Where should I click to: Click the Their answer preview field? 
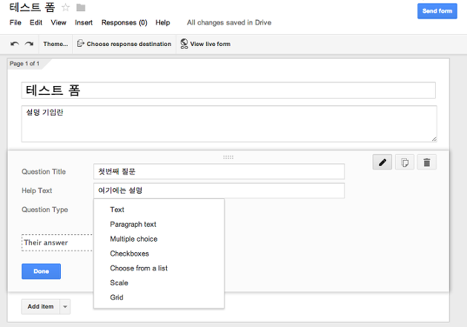click(x=57, y=242)
